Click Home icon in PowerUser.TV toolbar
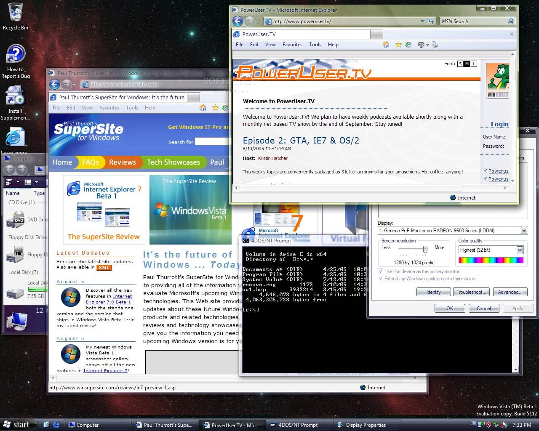The width and height of the screenshot is (539, 431). tap(386, 45)
